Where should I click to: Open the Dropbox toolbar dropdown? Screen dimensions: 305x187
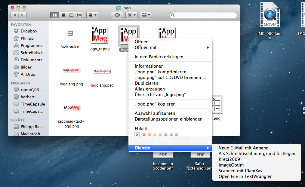146,15
